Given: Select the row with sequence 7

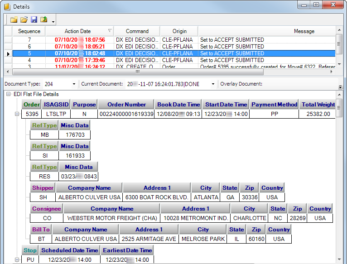Looking at the screenshot, I should coord(136,40).
